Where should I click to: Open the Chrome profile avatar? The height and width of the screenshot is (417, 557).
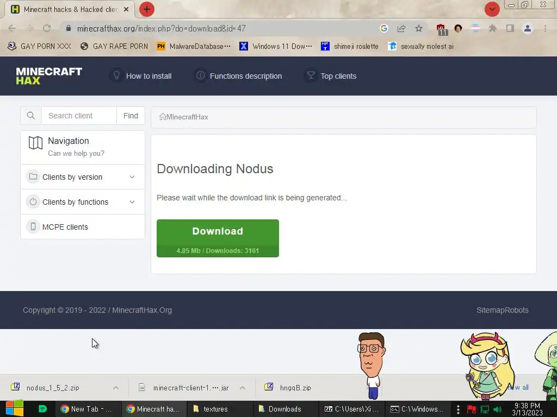(x=528, y=28)
